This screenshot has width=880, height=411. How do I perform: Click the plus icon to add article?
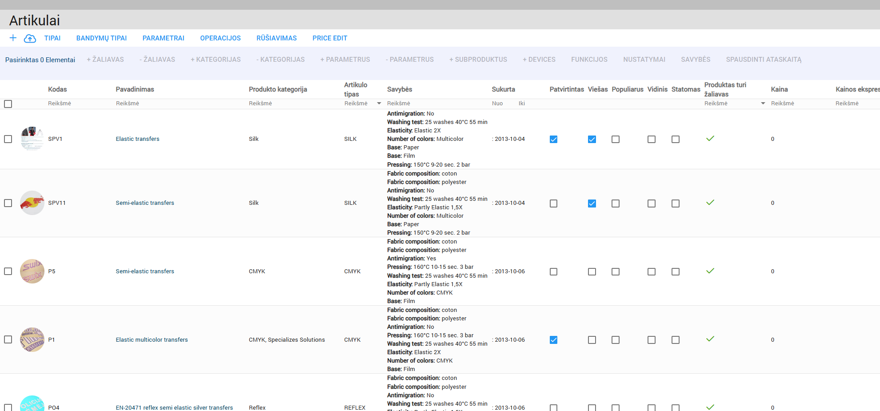point(13,38)
